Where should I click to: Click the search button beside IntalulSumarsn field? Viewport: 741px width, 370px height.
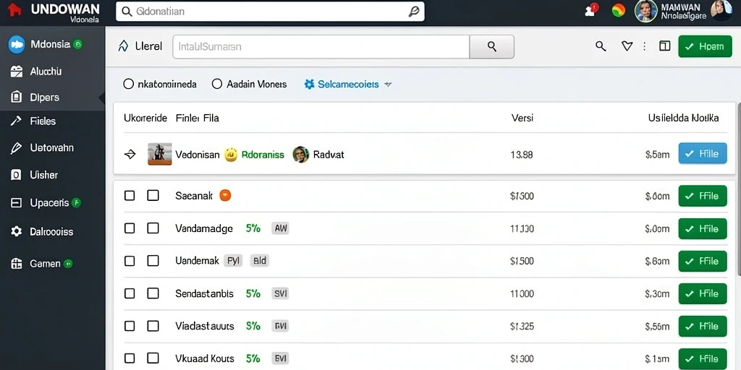coord(492,47)
